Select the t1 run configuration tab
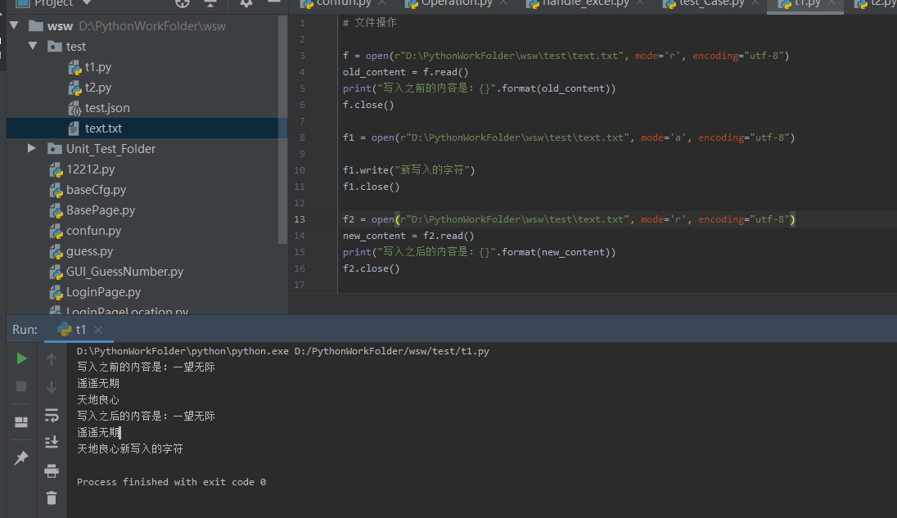The height and width of the screenshot is (518, 897). click(80, 329)
